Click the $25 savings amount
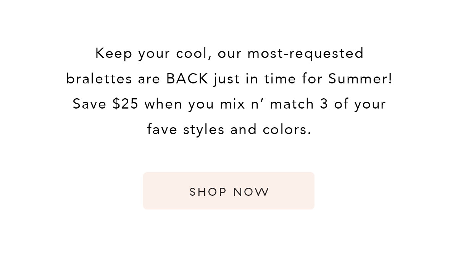 (x=126, y=104)
